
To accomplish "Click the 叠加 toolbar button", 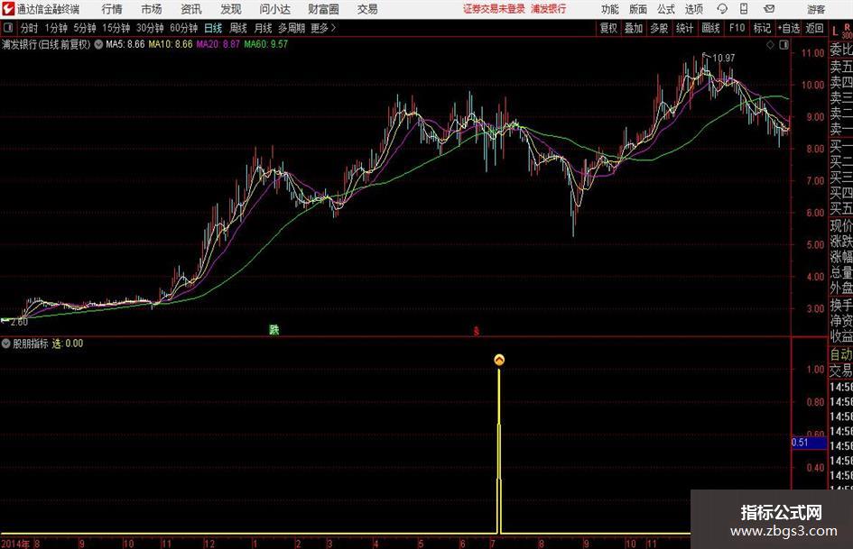I will point(634,28).
